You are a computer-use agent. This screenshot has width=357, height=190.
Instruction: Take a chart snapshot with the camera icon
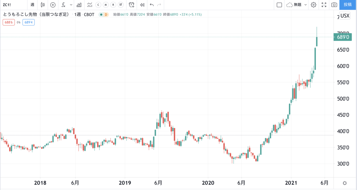334,5
